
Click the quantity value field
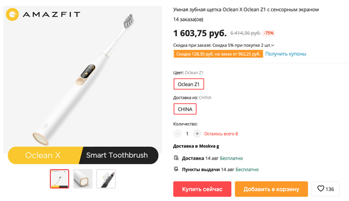coord(187,133)
